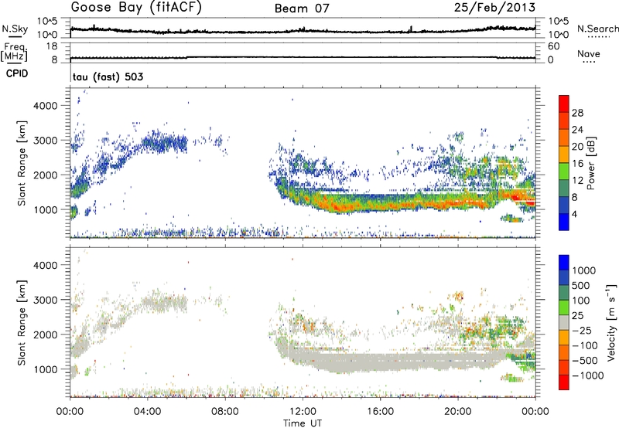Click the velocity panel 'Slant Range [km]' label
The image size is (619, 428).
pyautogui.click(x=22, y=322)
